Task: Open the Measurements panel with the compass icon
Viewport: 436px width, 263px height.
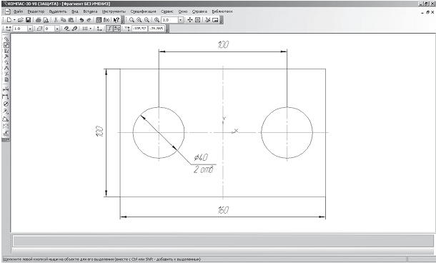Action: click(6, 68)
